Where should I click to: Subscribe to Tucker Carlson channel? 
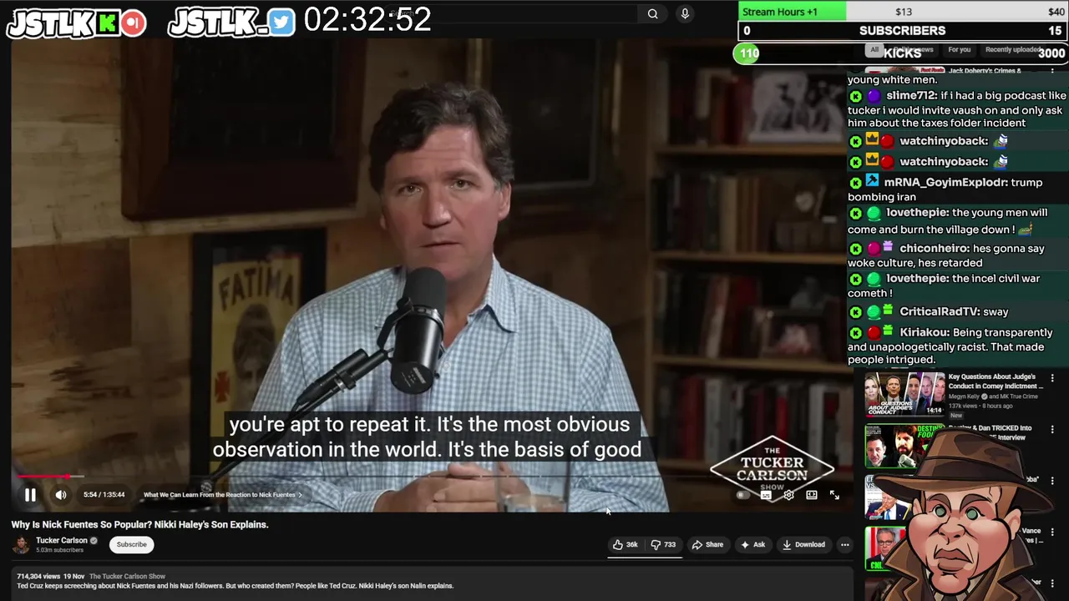tap(131, 544)
